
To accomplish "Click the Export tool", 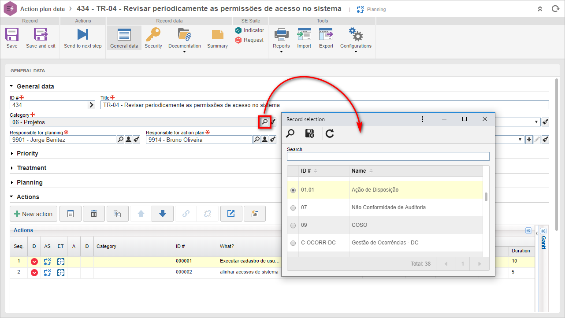I will pyautogui.click(x=326, y=37).
